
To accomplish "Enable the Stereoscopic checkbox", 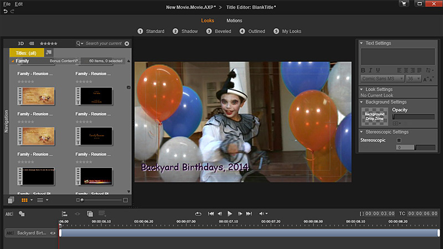I will [x=399, y=141].
